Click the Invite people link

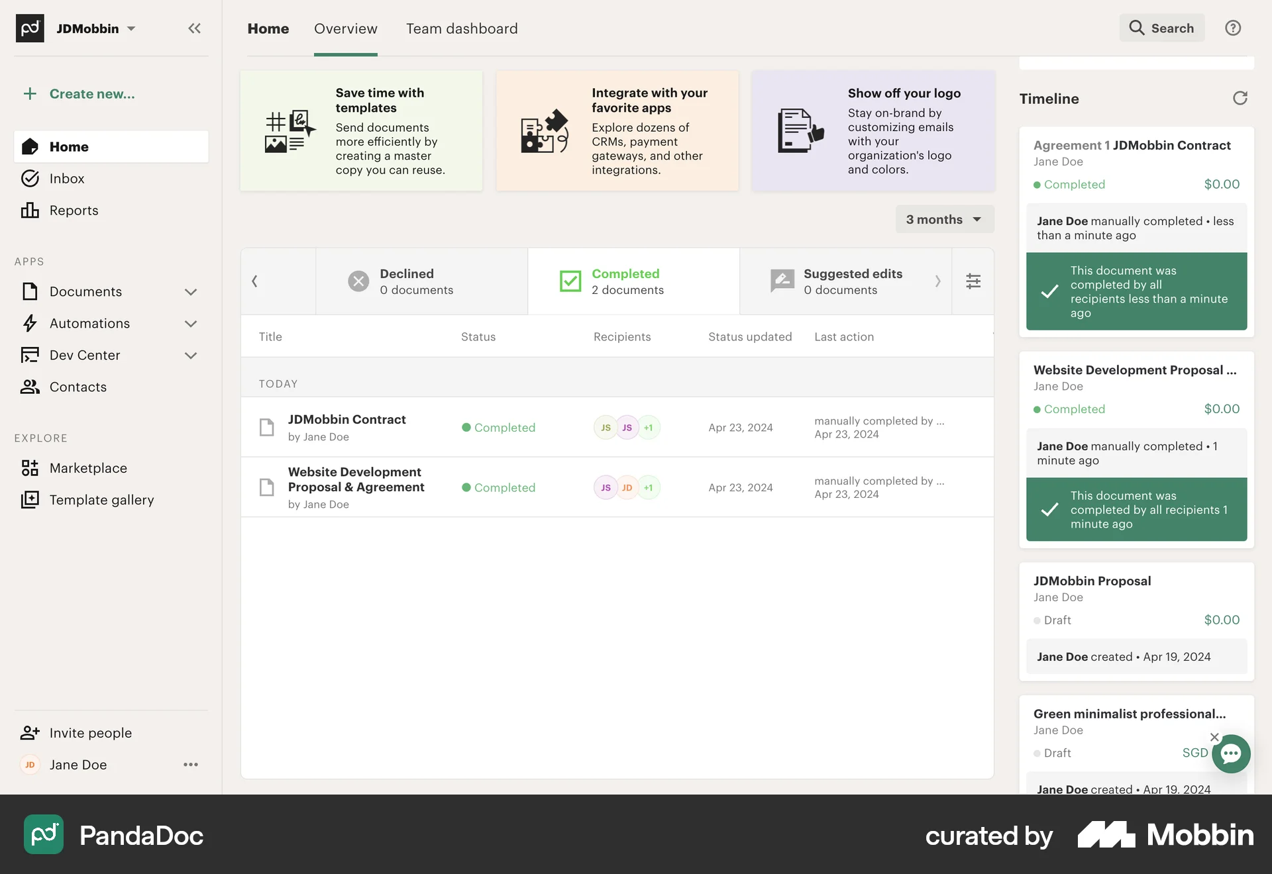point(90,732)
